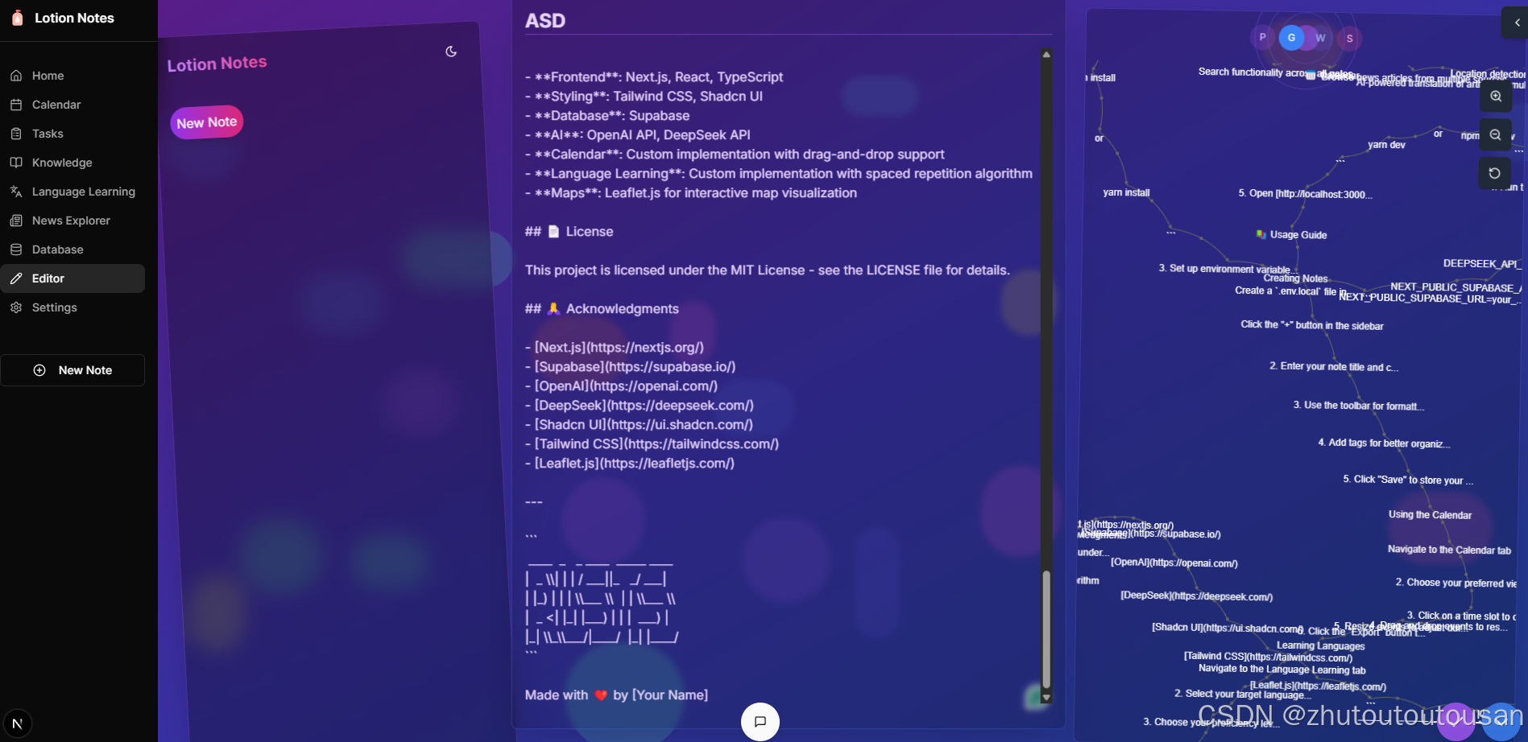
Task: Click the **Maps**: Leaflet.js line
Action: tap(691, 193)
